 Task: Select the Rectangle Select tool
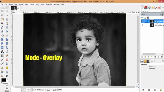click(2, 11)
